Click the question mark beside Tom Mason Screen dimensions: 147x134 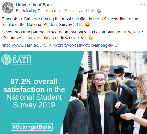click(x=60, y=11)
